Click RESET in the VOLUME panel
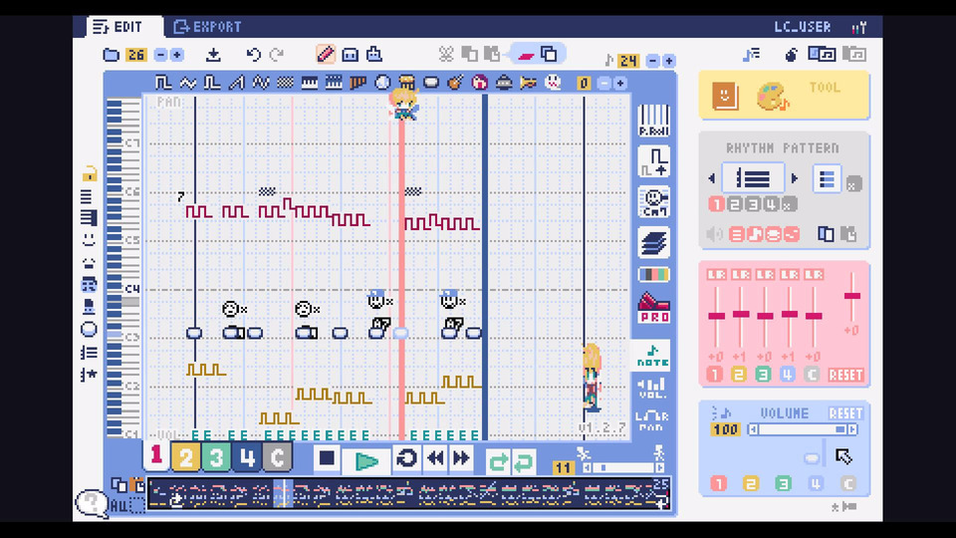This screenshot has width=956, height=538. (845, 413)
